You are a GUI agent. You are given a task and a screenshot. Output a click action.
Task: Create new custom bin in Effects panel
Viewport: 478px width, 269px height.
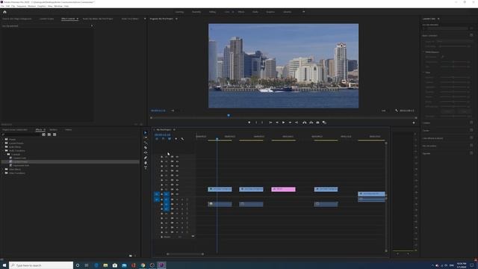[131, 256]
